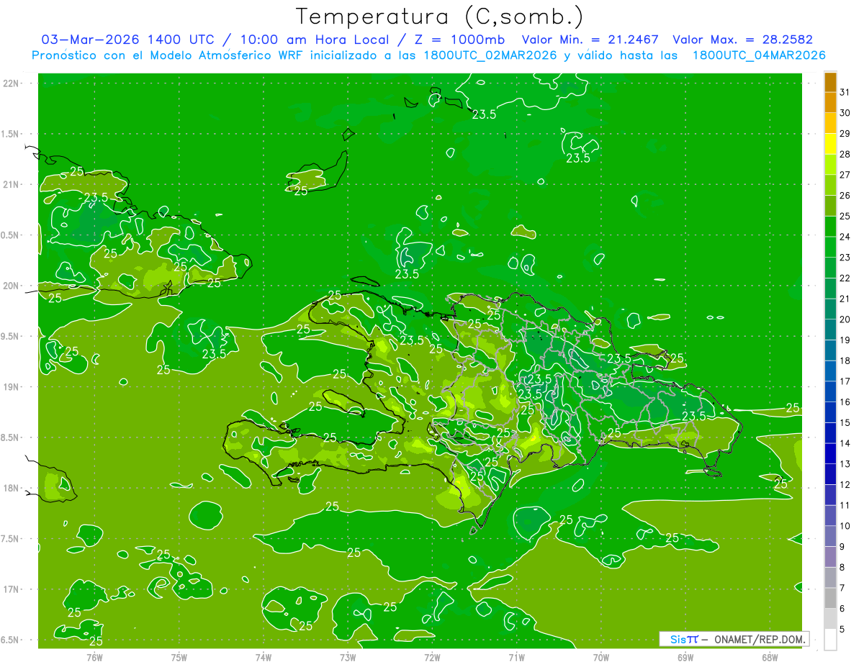Click the '17N' latitude axis label
Image resolution: width=864 pixels, height=667 pixels.
(11, 589)
